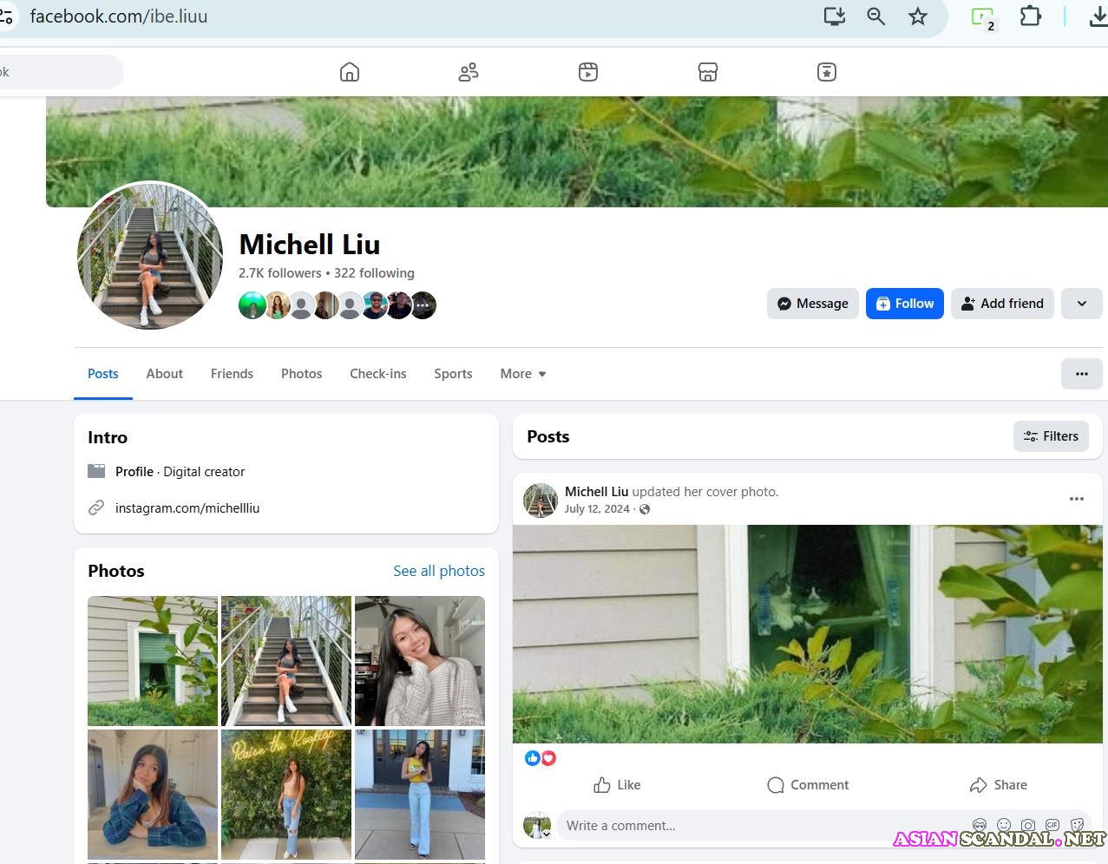This screenshot has height=864, width=1108.
Task: Open the Marketplace icon in top navigation
Action: tap(708, 72)
